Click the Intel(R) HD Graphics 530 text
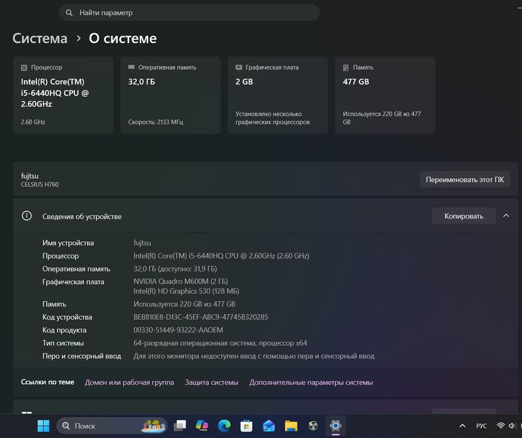522x438 pixels. 186,291
